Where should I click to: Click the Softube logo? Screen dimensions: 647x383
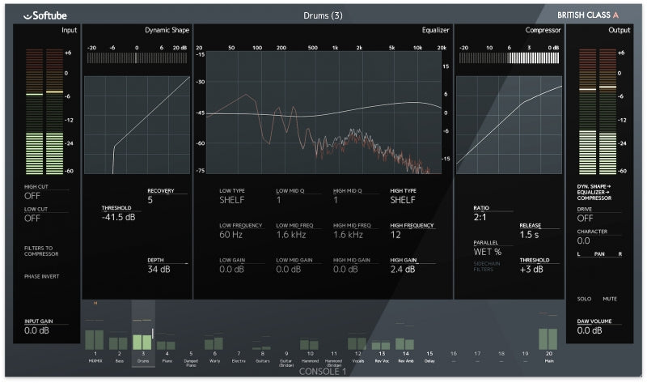click(49, 15)
